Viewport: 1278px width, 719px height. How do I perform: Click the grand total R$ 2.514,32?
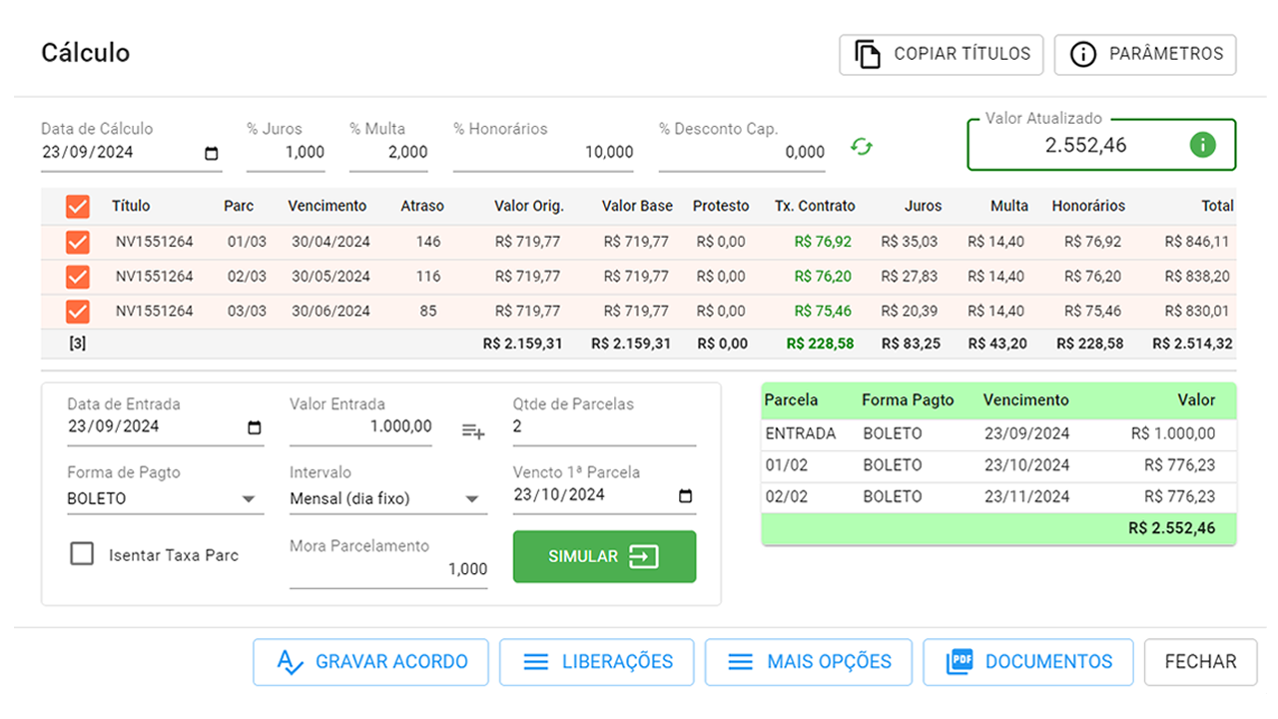click(x=1192, y=345)
